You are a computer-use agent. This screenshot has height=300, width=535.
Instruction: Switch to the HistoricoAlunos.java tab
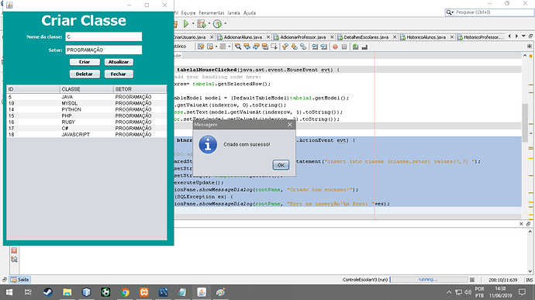click(x=426, y=37)
